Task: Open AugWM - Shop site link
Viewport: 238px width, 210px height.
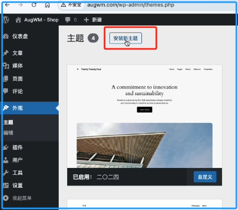Action: point(41,20)
